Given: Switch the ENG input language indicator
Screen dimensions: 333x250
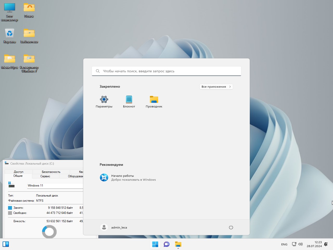Looking at the screenshot, I should [x=284, y=244].
